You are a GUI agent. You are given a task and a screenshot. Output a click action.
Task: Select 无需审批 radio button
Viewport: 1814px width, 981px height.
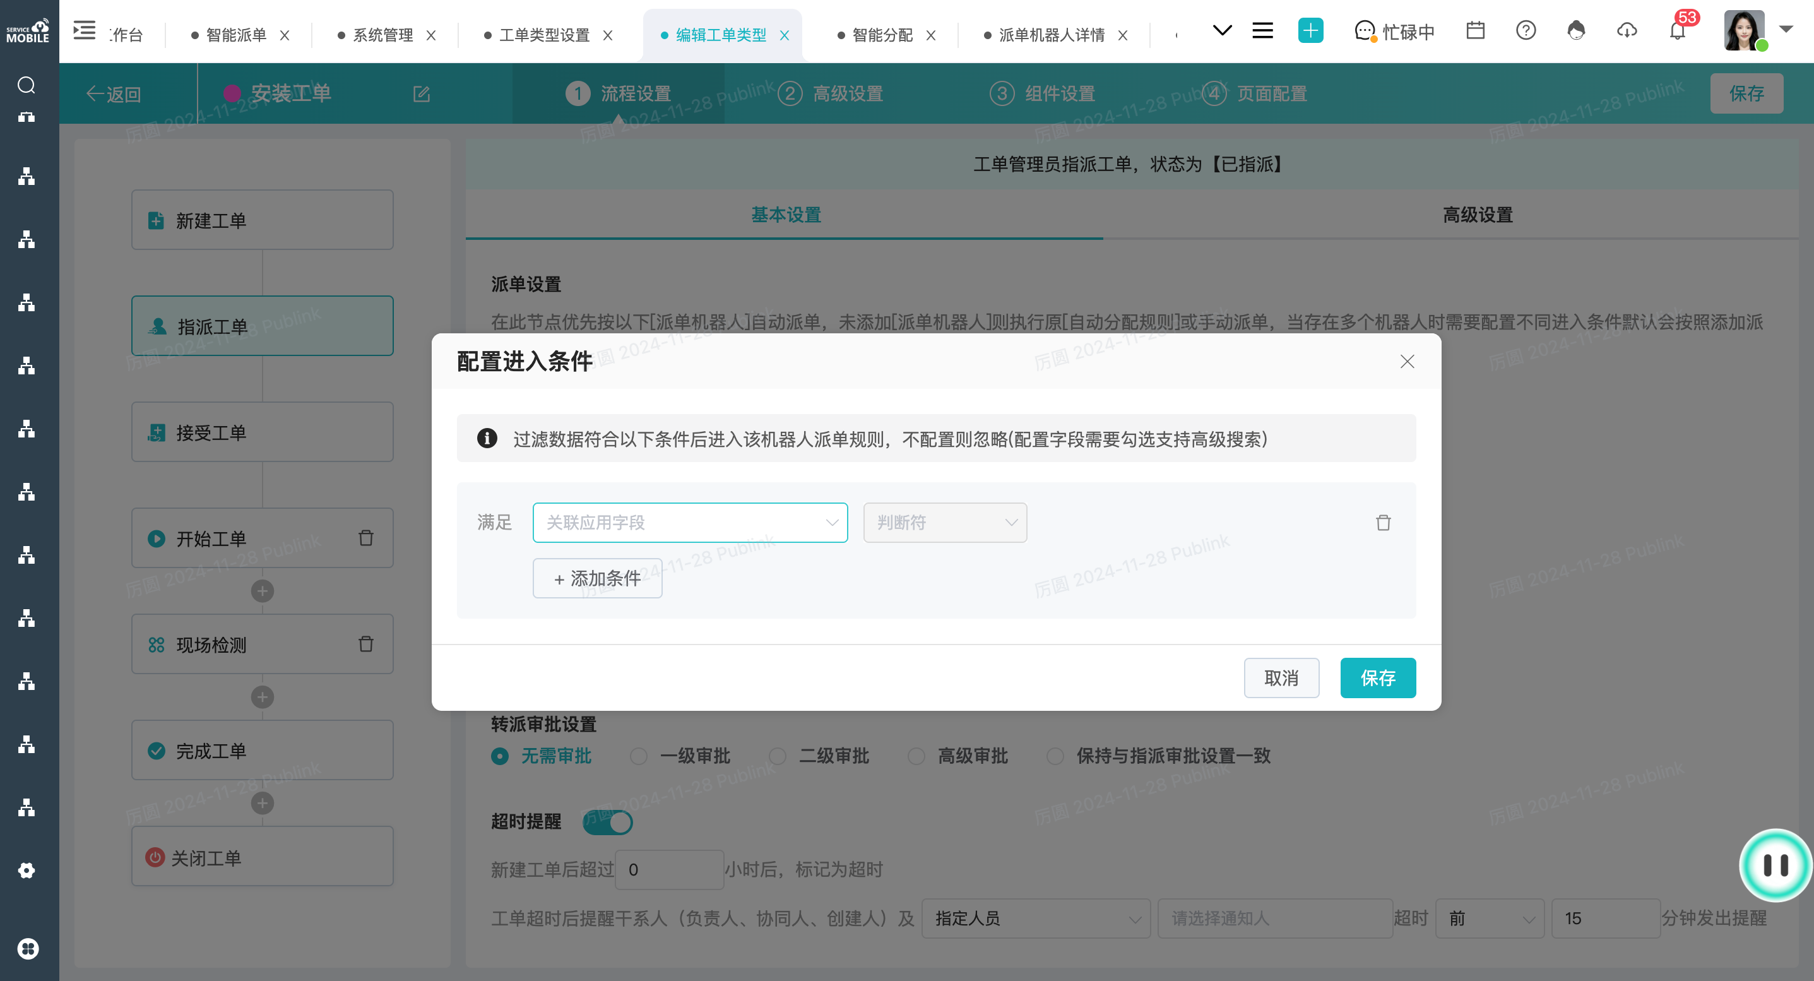500,756
